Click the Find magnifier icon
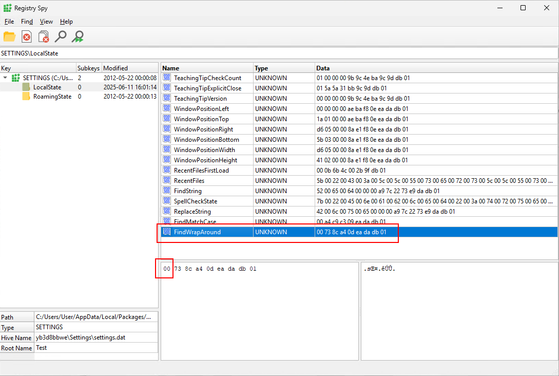Viewport: 559px width, 376px height. pos(61,36)
